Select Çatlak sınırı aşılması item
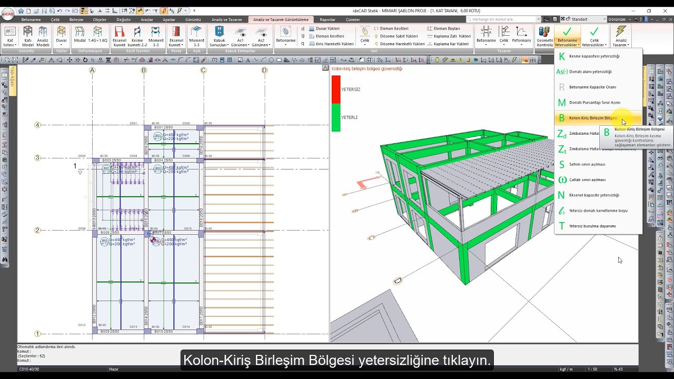The width and height of the screenshot is (674, 379). 598,179
